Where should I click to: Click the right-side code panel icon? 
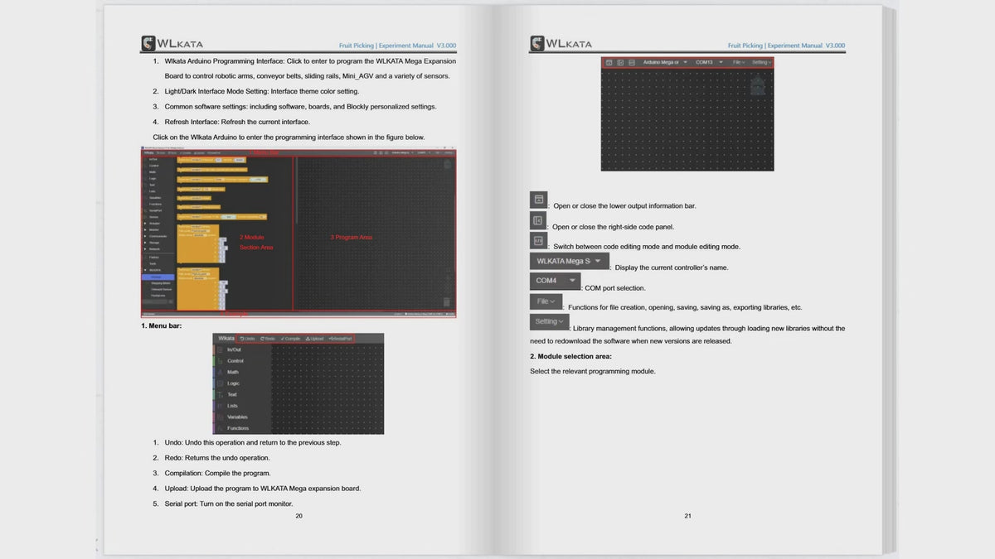538,220
